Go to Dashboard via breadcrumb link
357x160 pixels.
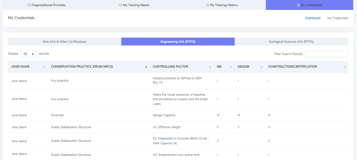(x=312, y=18)
